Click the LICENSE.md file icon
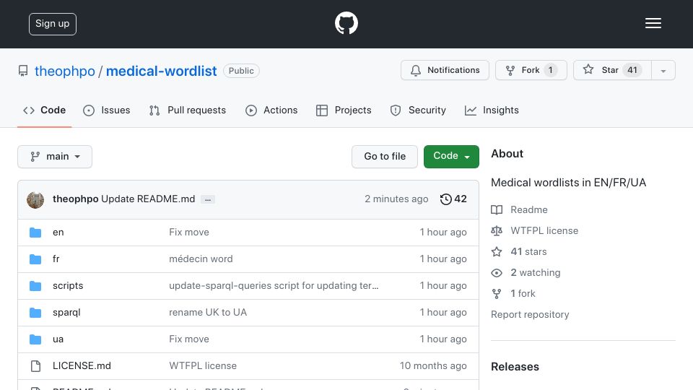Image resolution: width=693 pixels, height=390 pixels. point(35,366)
